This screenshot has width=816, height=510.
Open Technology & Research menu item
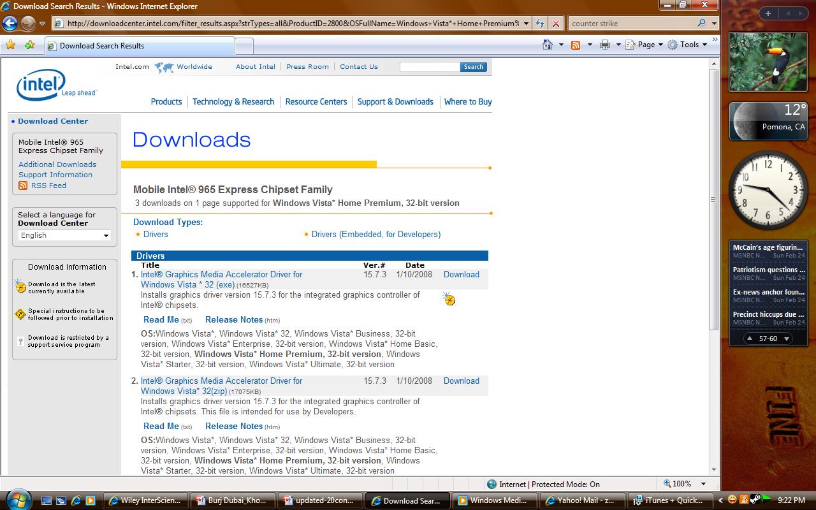pos(233,101)
